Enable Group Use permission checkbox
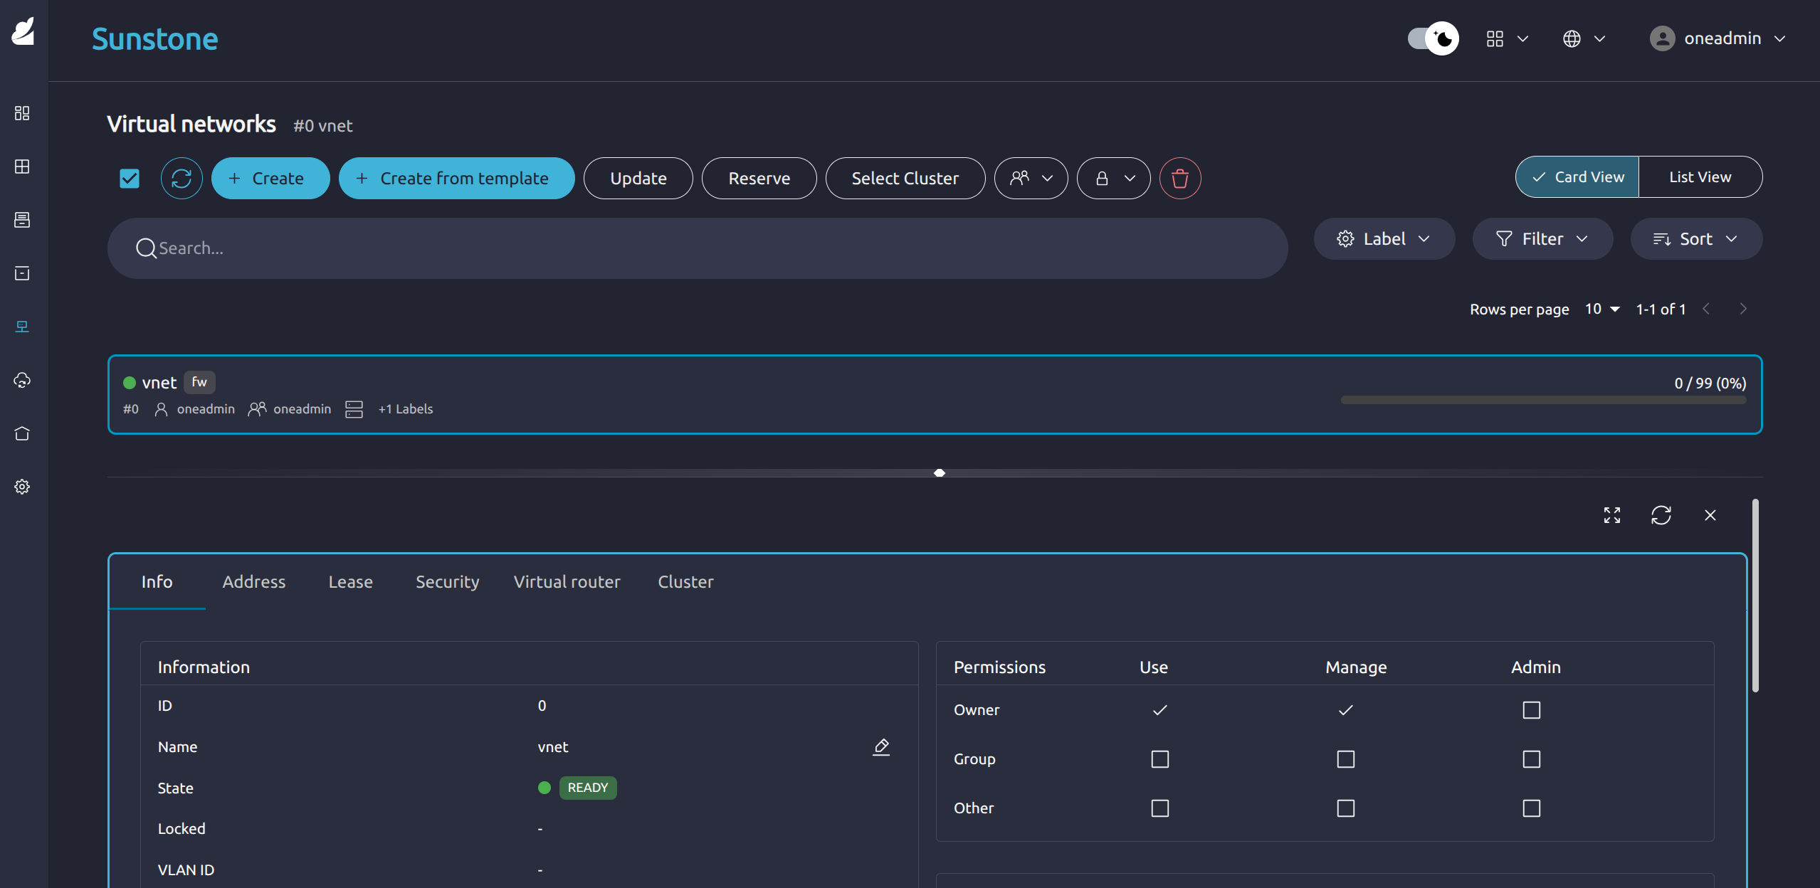 point(1159,759)
